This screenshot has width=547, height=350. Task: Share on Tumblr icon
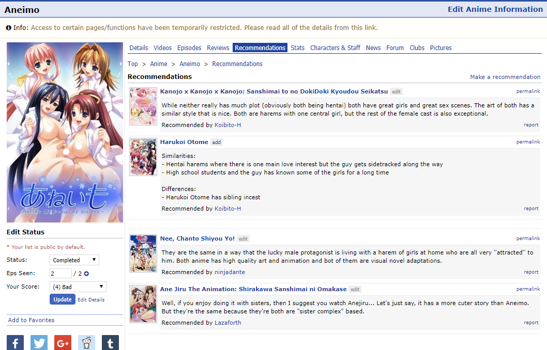point(110,343)
